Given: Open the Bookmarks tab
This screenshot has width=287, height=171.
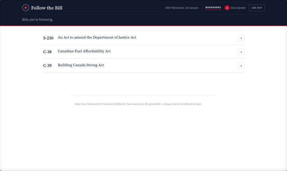Looking at the screenshot, I should [213, 7].
